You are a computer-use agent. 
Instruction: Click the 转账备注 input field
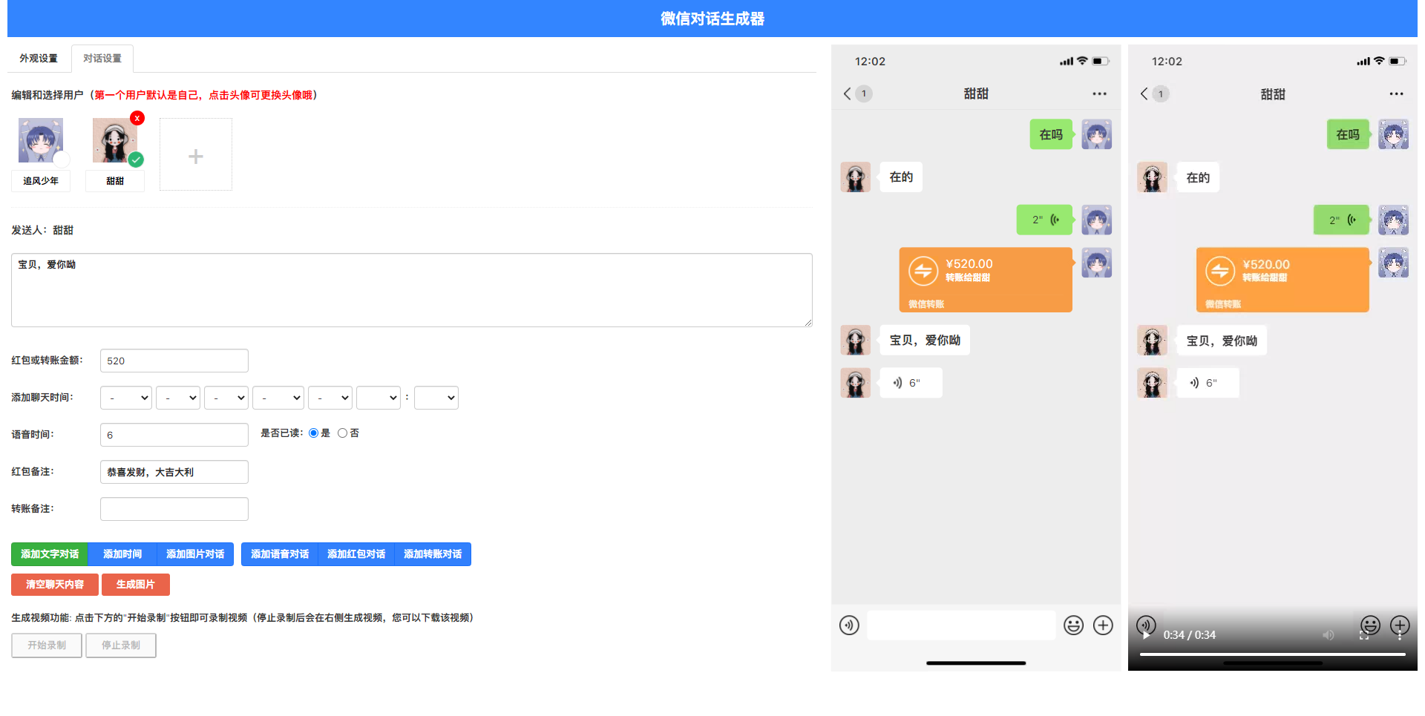click(174, 508)
